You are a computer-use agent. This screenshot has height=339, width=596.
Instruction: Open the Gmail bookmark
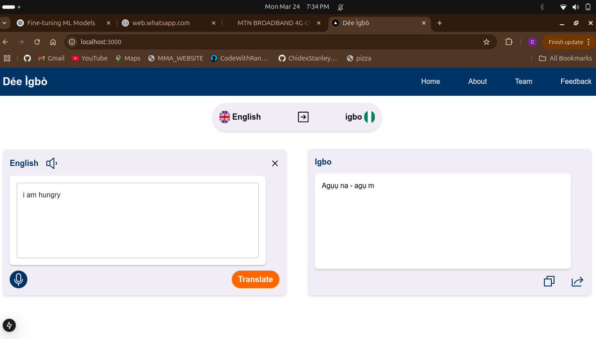click(51, 58)
